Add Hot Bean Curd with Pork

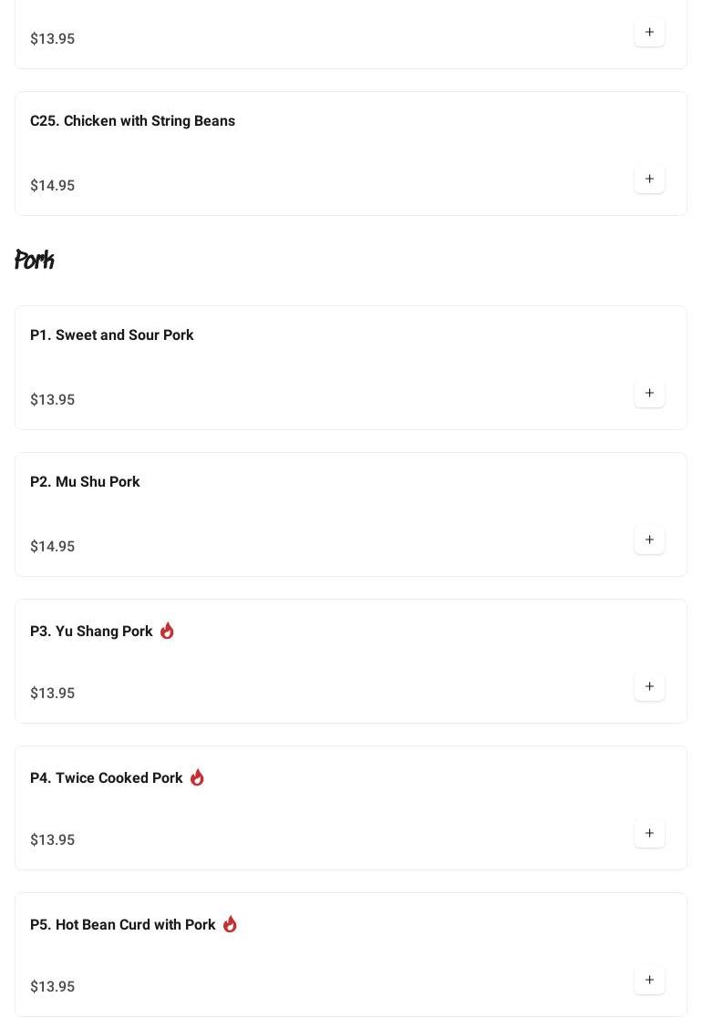(649, 980)
